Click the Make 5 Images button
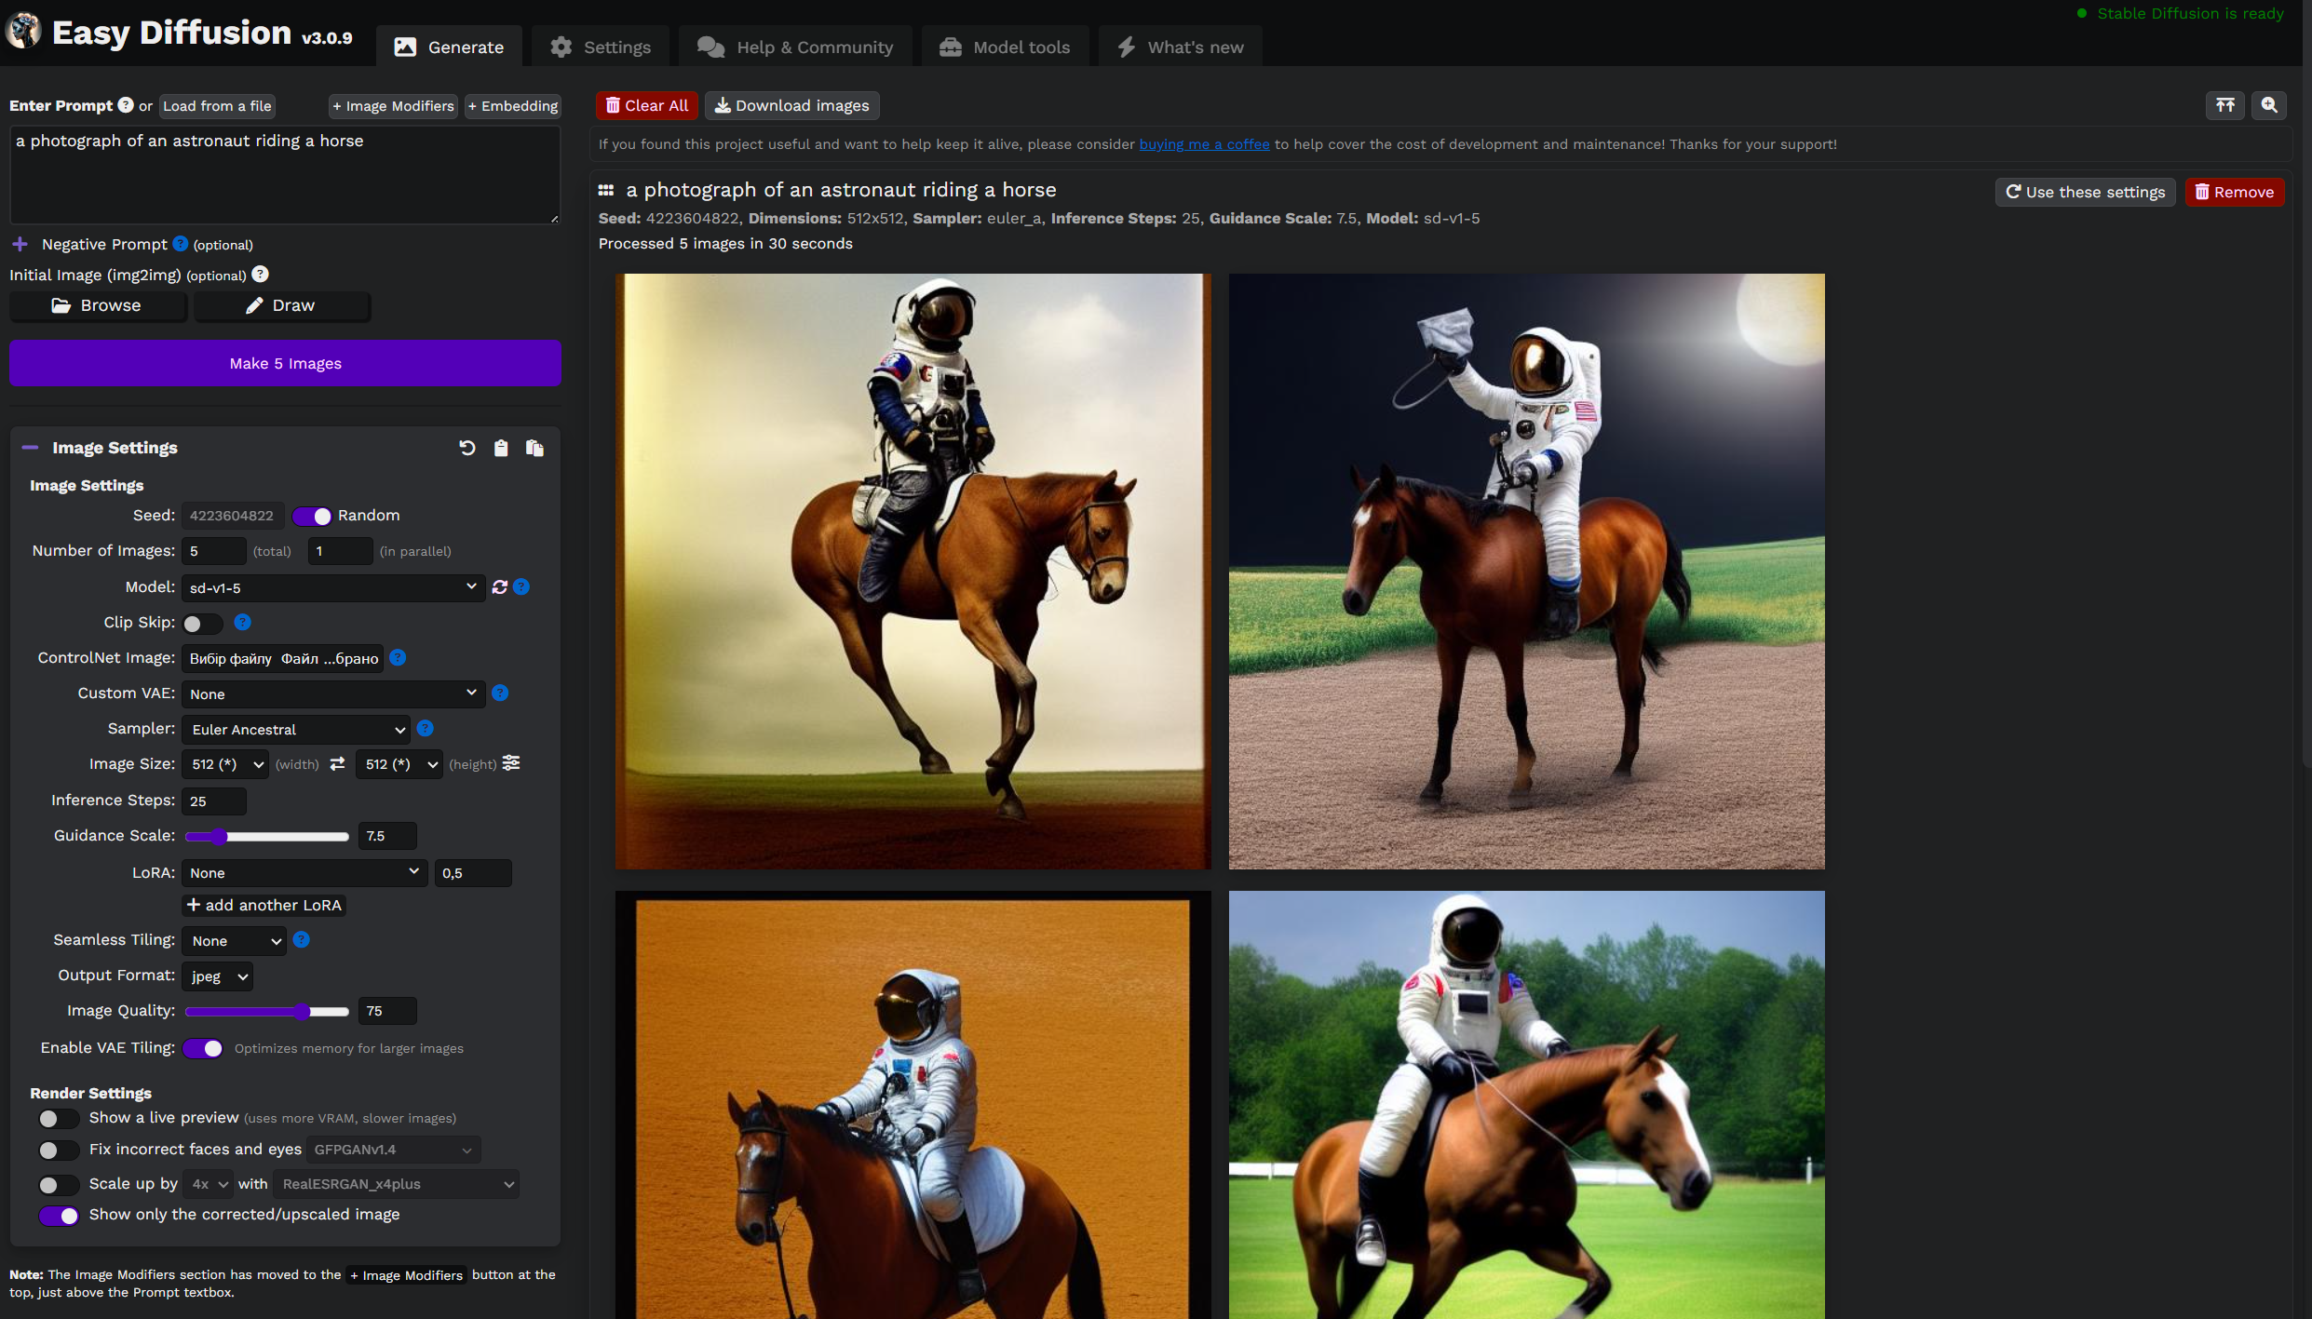Viewport: 2312px width, 1319px height. [x=285, y=363]
